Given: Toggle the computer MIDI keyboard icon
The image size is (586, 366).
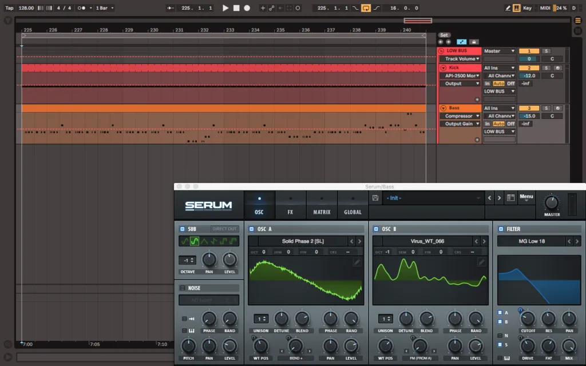Looking at the screenshot, I should pos(517,8).
